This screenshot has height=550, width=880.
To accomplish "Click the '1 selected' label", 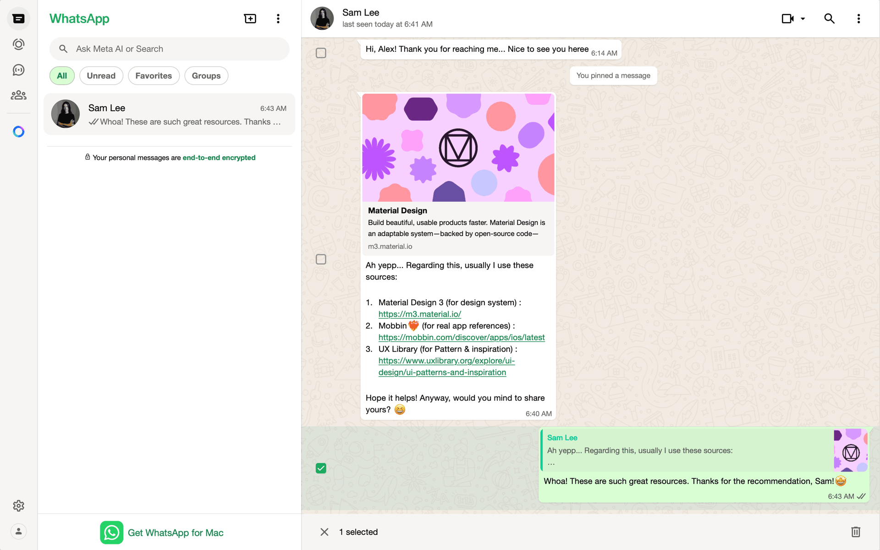I will (358, 532).
